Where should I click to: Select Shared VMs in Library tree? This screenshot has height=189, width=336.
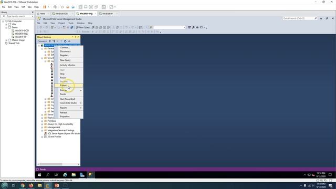[x=14, y=43]
